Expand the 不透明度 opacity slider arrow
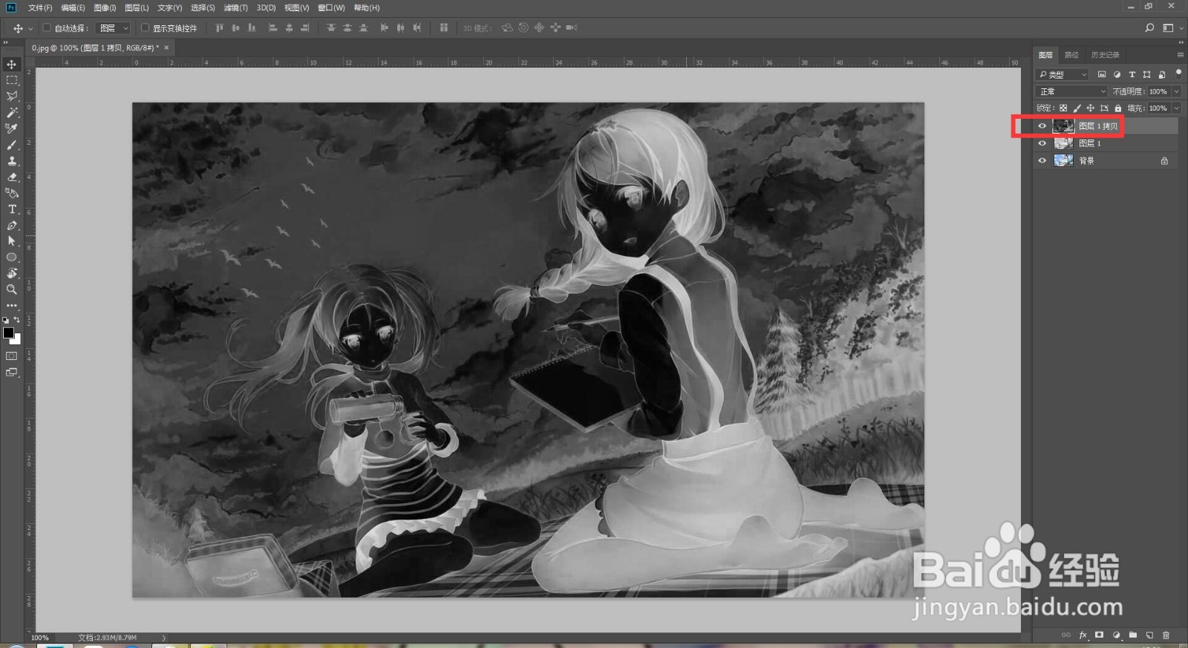 tap(1177, 91)
